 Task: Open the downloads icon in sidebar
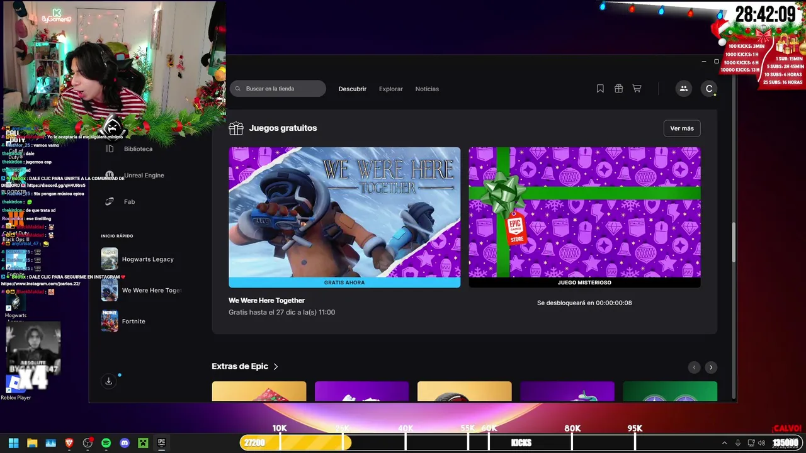pyautogui.click(x=108, y=381)
